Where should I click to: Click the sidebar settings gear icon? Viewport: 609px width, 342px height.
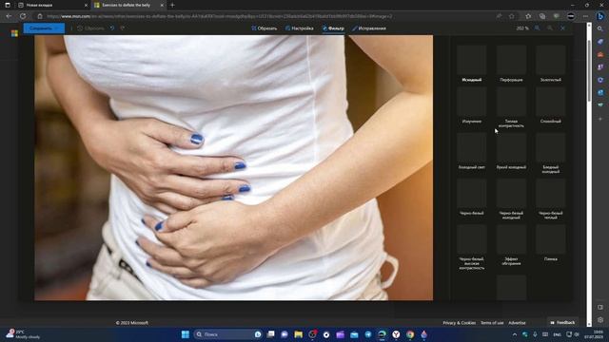pos(600,320)
